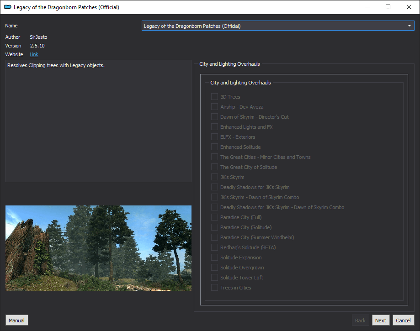Screen dimensions: 420x331
Task: Check the 3D Trees option
Action: click(214, 97)
